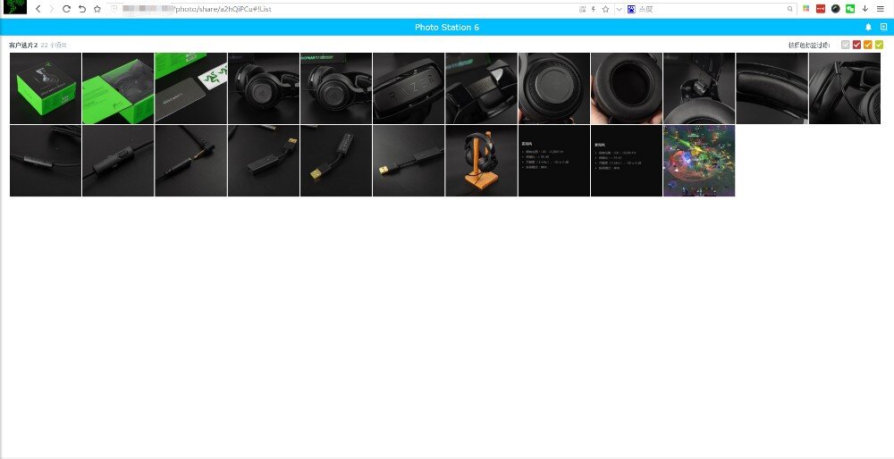Toggle the yellow-green color label filter checkbox
Viewport: 894px width, 459px height.
click(x=879, y=45)
